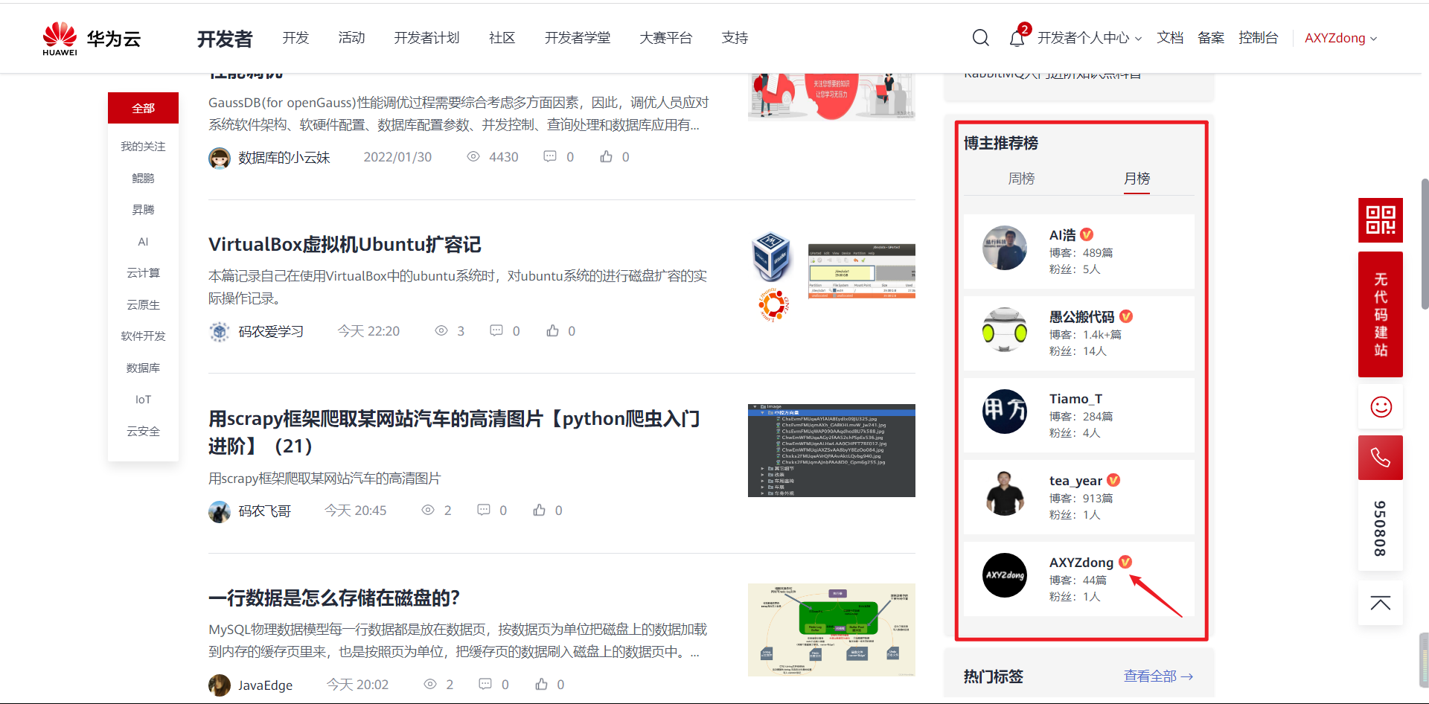Click 码农飞哥 author avatar
This screenshot has height=704, width=1429.
pos(220,511)
